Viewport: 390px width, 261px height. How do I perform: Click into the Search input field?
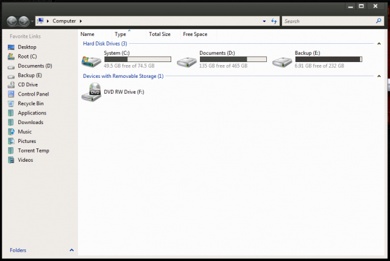tap(329, 21)
